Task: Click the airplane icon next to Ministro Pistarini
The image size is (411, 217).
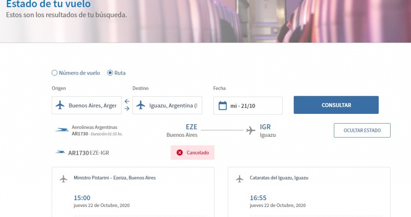Action: click(x=63, y=178)
